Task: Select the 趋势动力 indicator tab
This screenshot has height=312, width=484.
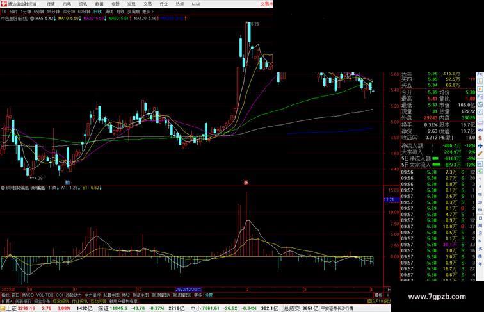Action: (x=74, y=295)
